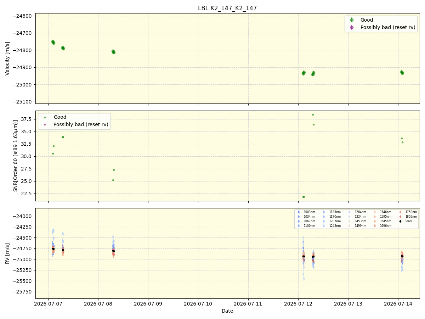Click the black vrad marker in RV legend
The width and height of the screenshot is (425, 319).
pos(400,221)
